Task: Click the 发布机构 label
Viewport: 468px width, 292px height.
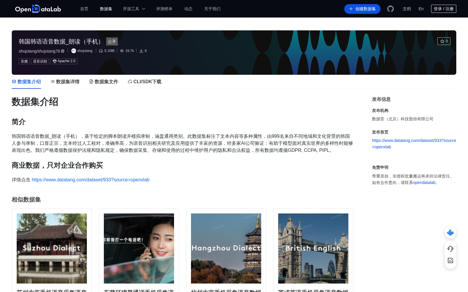Action: coord(380,110)
